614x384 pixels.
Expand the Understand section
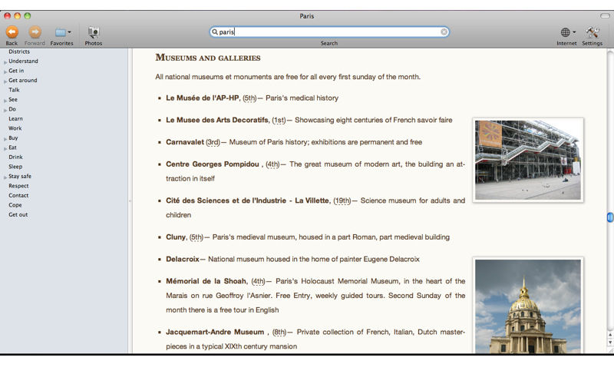coord(5,62)
